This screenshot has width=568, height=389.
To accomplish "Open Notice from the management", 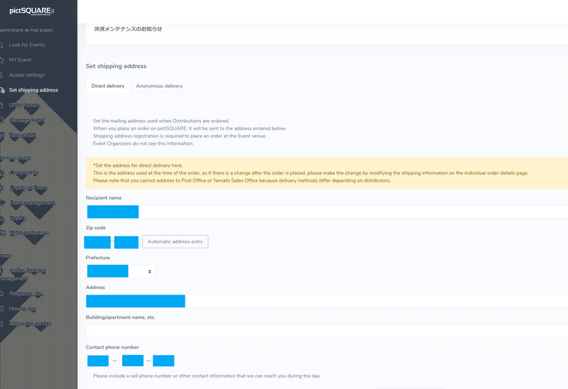I will [x=23, y=275].
